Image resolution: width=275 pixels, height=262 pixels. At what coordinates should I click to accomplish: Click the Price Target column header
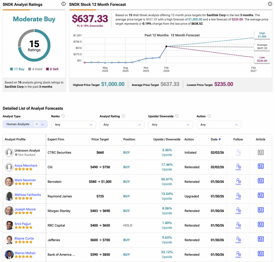pos(100,139)
